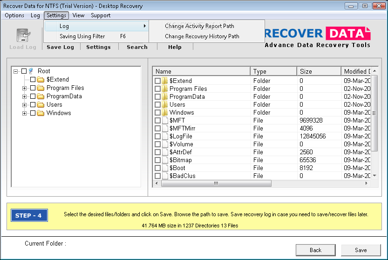Check the Users checkbox in tree
This screenshot has width=388, height=260.
[x=33, y=105]
